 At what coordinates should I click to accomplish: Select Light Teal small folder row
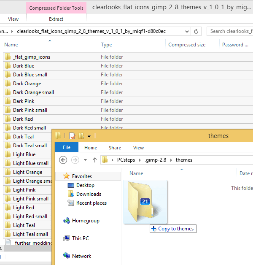pos(27,234)
